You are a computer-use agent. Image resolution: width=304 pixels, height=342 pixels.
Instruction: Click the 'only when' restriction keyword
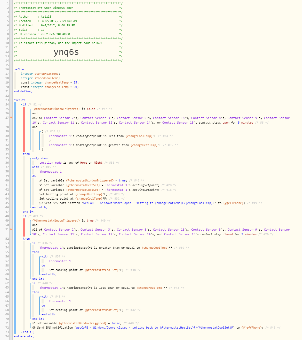tap(40, 158)
